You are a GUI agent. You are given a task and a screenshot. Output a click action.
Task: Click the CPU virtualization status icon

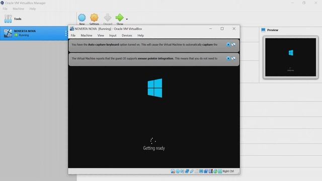click(x=210, y=171)
